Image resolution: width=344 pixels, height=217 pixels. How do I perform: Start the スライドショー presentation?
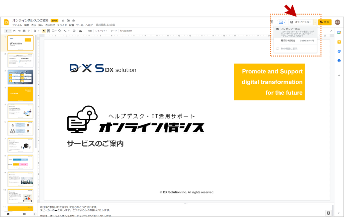pos(301,22)
